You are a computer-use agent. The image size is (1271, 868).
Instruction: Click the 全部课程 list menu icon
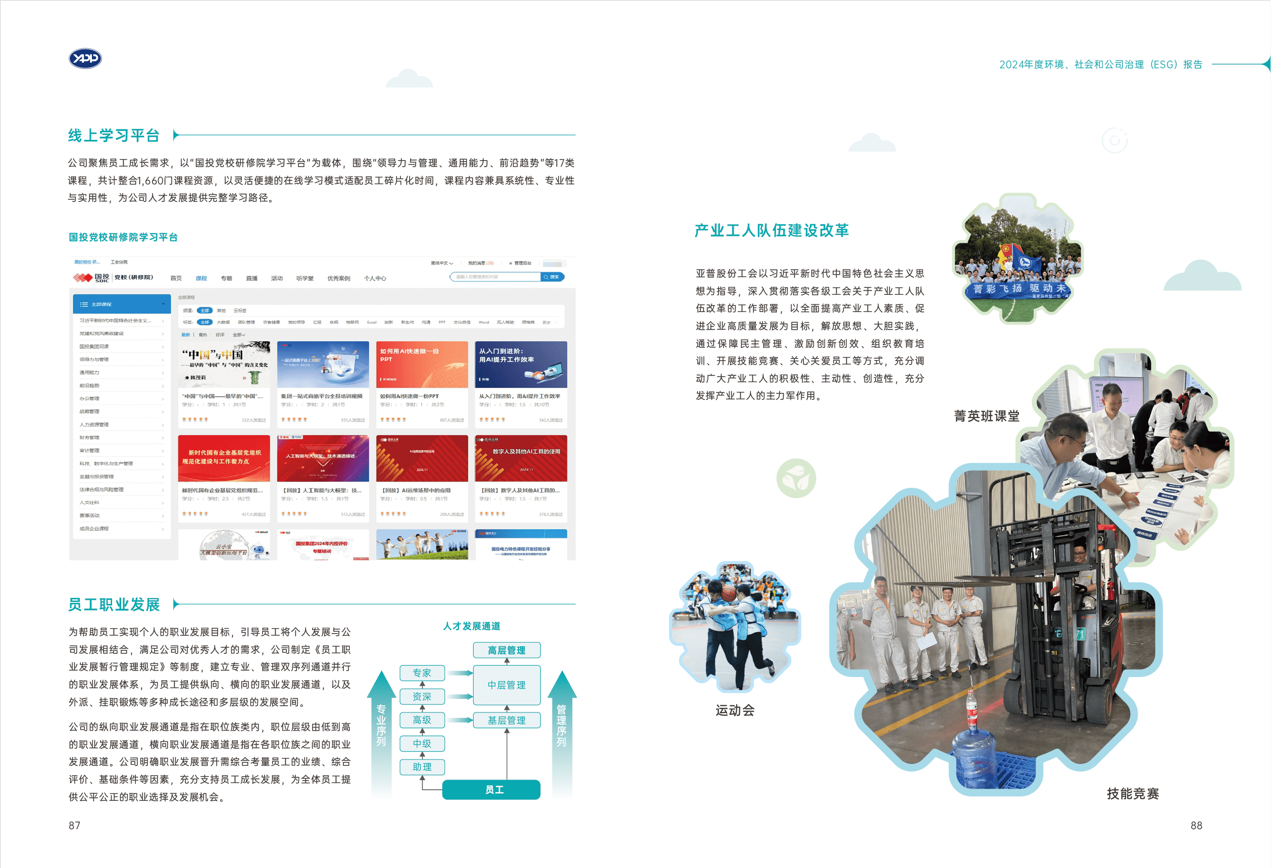click(x=84, y=304)
